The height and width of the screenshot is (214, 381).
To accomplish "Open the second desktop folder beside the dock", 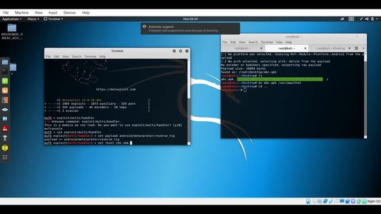I will pos(13,67).
